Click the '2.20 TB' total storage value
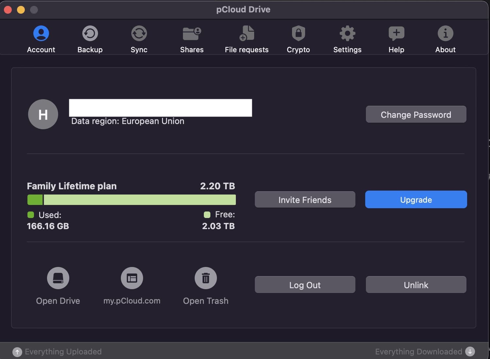Image resolution: width=490 pixels, height=359 pixels. (x=218, y=186)
